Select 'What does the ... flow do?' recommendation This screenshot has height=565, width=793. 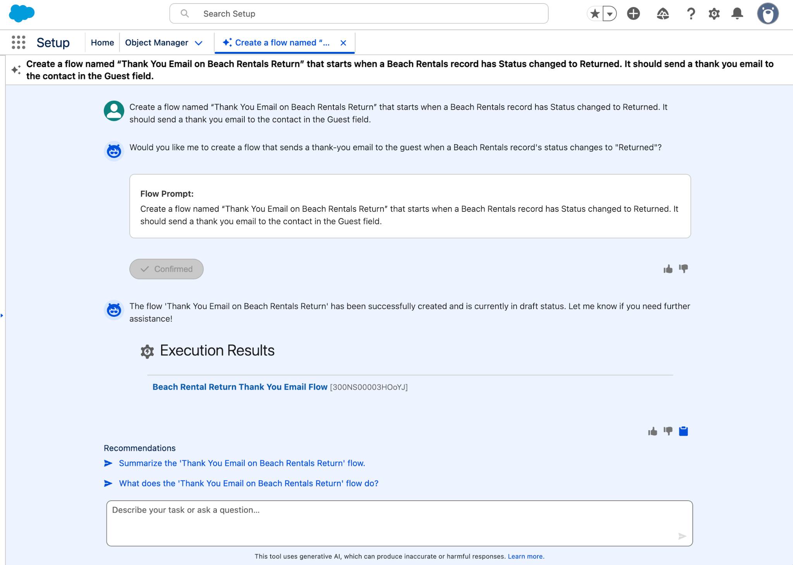tap(249, 483)
